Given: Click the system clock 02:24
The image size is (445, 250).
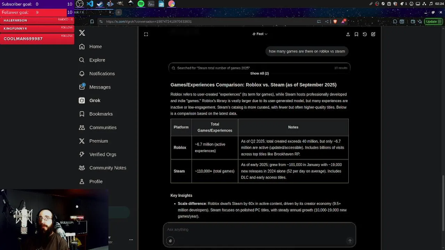Looking at the screenshot, I should 439,4.
